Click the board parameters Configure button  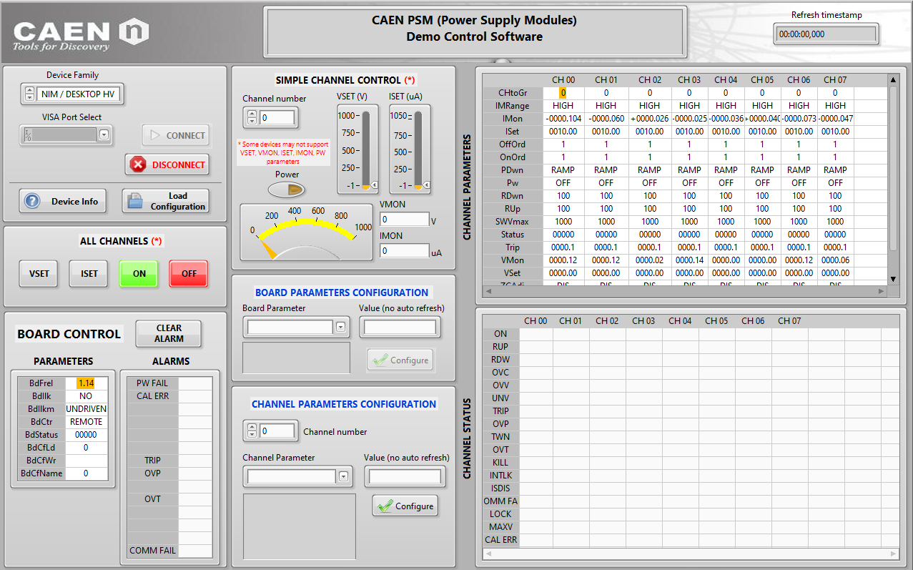click(400, 360)
